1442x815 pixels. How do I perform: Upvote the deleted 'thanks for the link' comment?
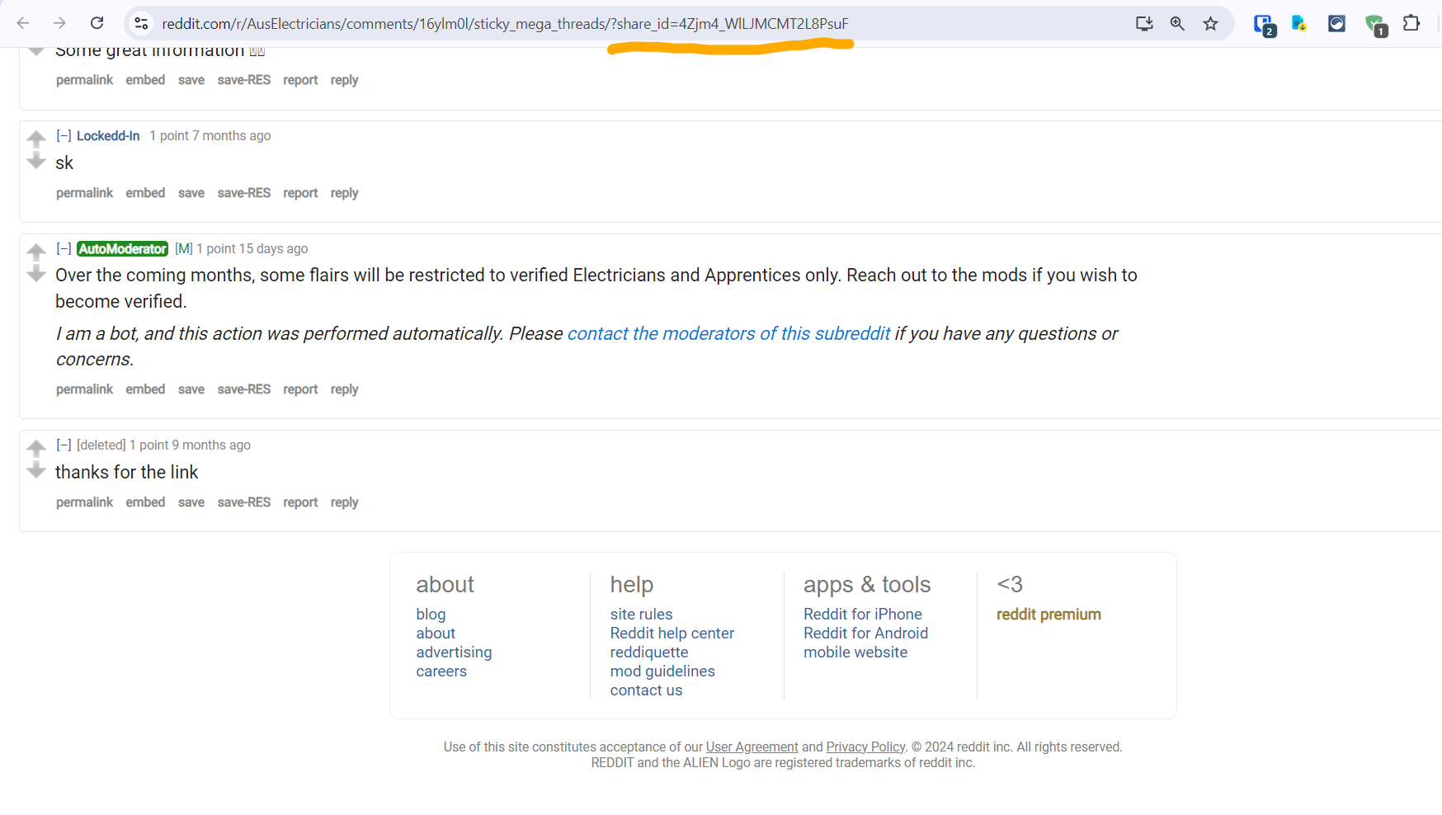(x=35, y=448)
